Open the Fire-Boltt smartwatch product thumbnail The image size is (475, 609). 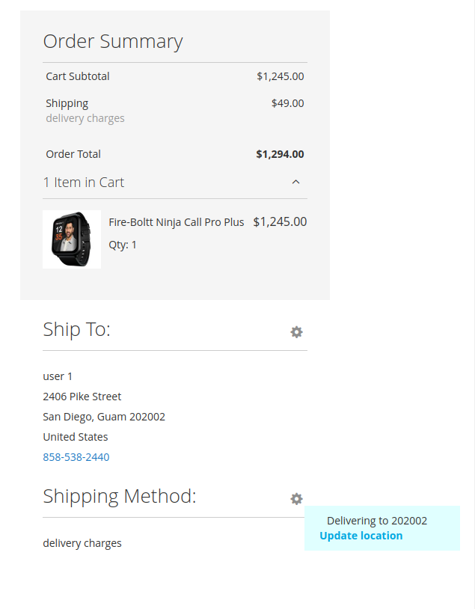(72, 239)
